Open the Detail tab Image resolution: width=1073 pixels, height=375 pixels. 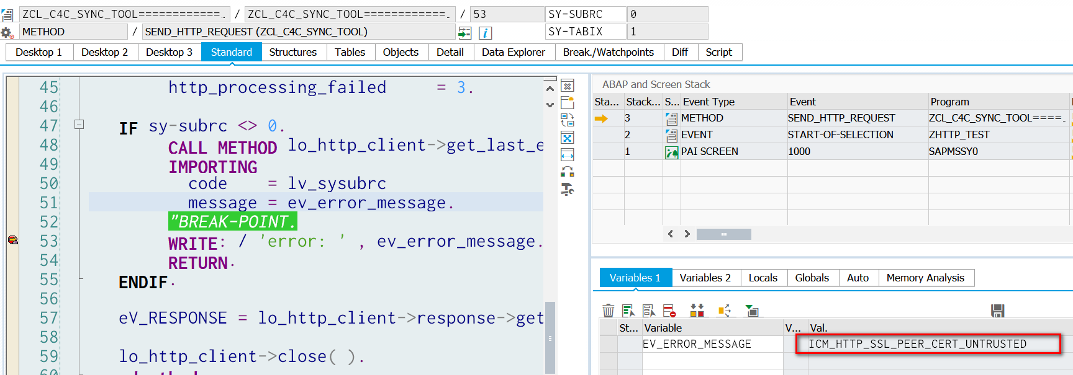coord(450,52)
